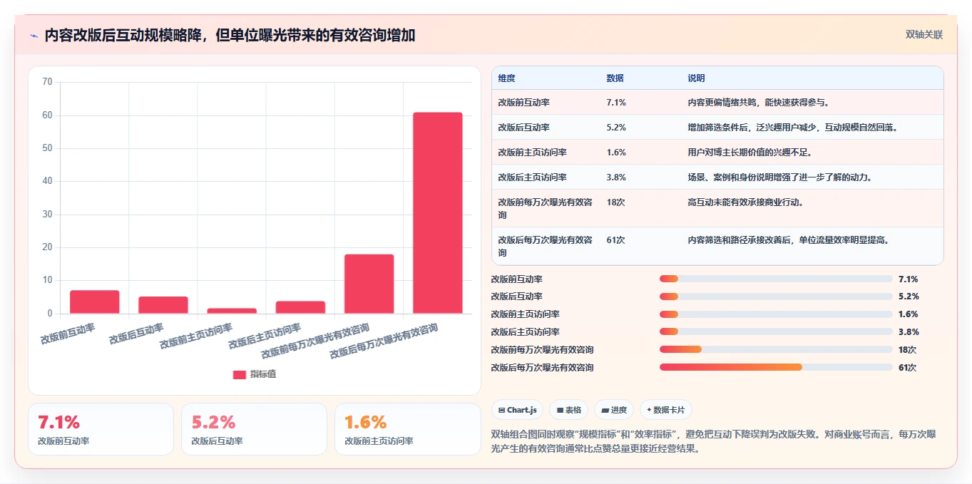Click the lightning icon before the title
972x484 pixels.
tap(34, 36)
